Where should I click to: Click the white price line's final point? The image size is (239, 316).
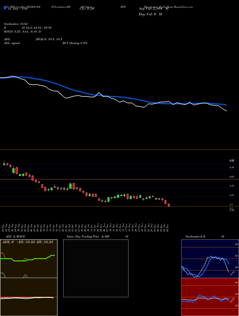(x=227, y=111)
